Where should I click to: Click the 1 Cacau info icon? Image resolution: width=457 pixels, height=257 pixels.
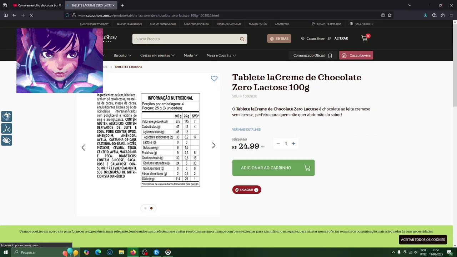256,190
